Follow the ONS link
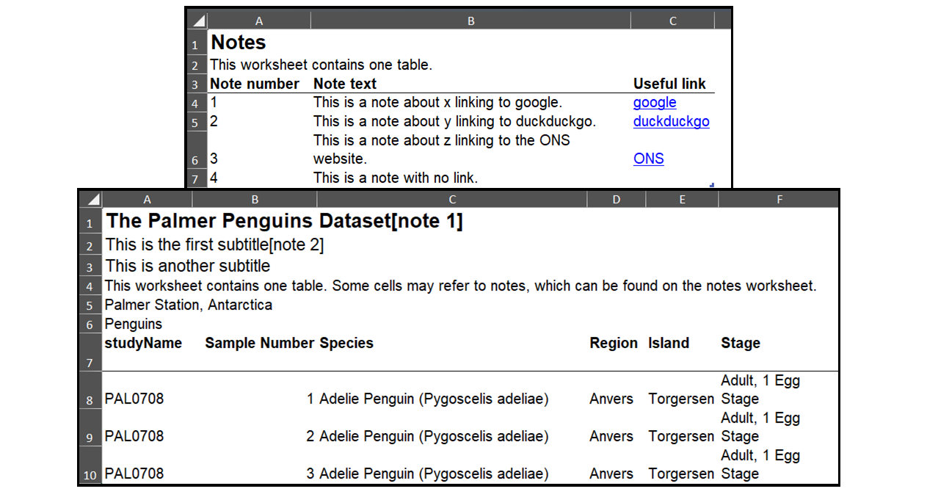927x497 pixels. [648, 159]
